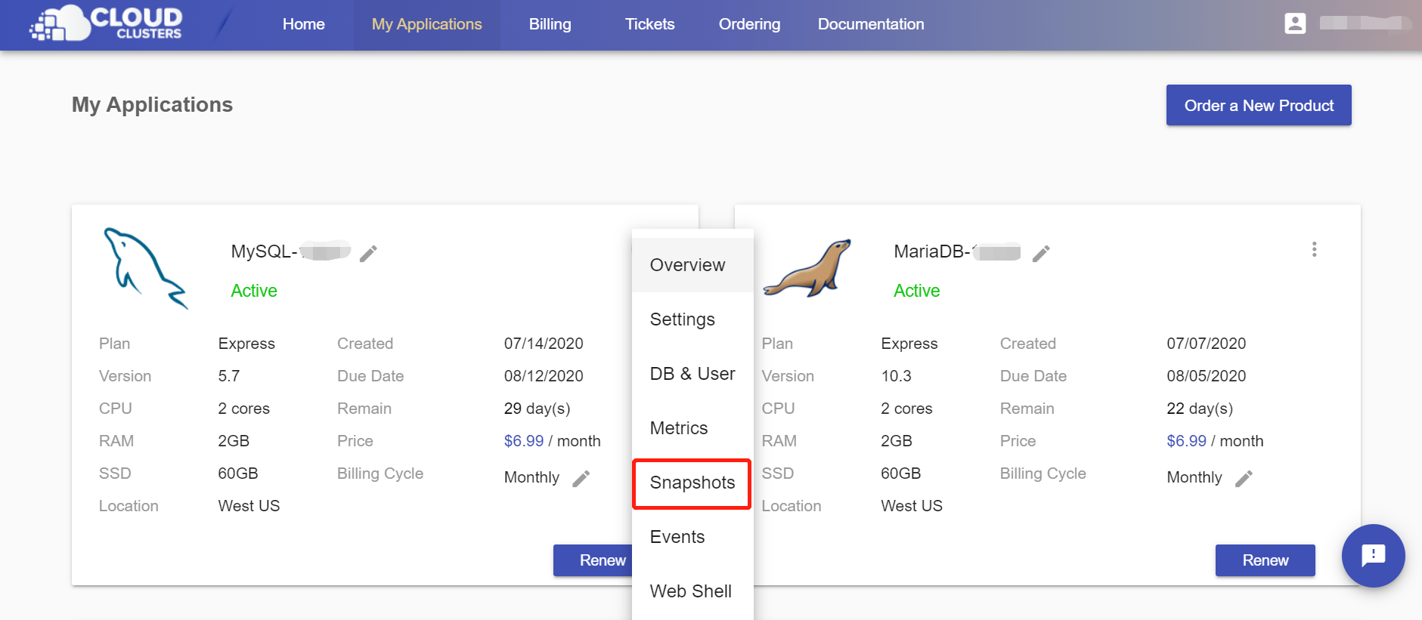The width and height of the screenshot is (1422, 620).
Task: Launch Web Shell from the menu
Action: click(x=692, y=591)
